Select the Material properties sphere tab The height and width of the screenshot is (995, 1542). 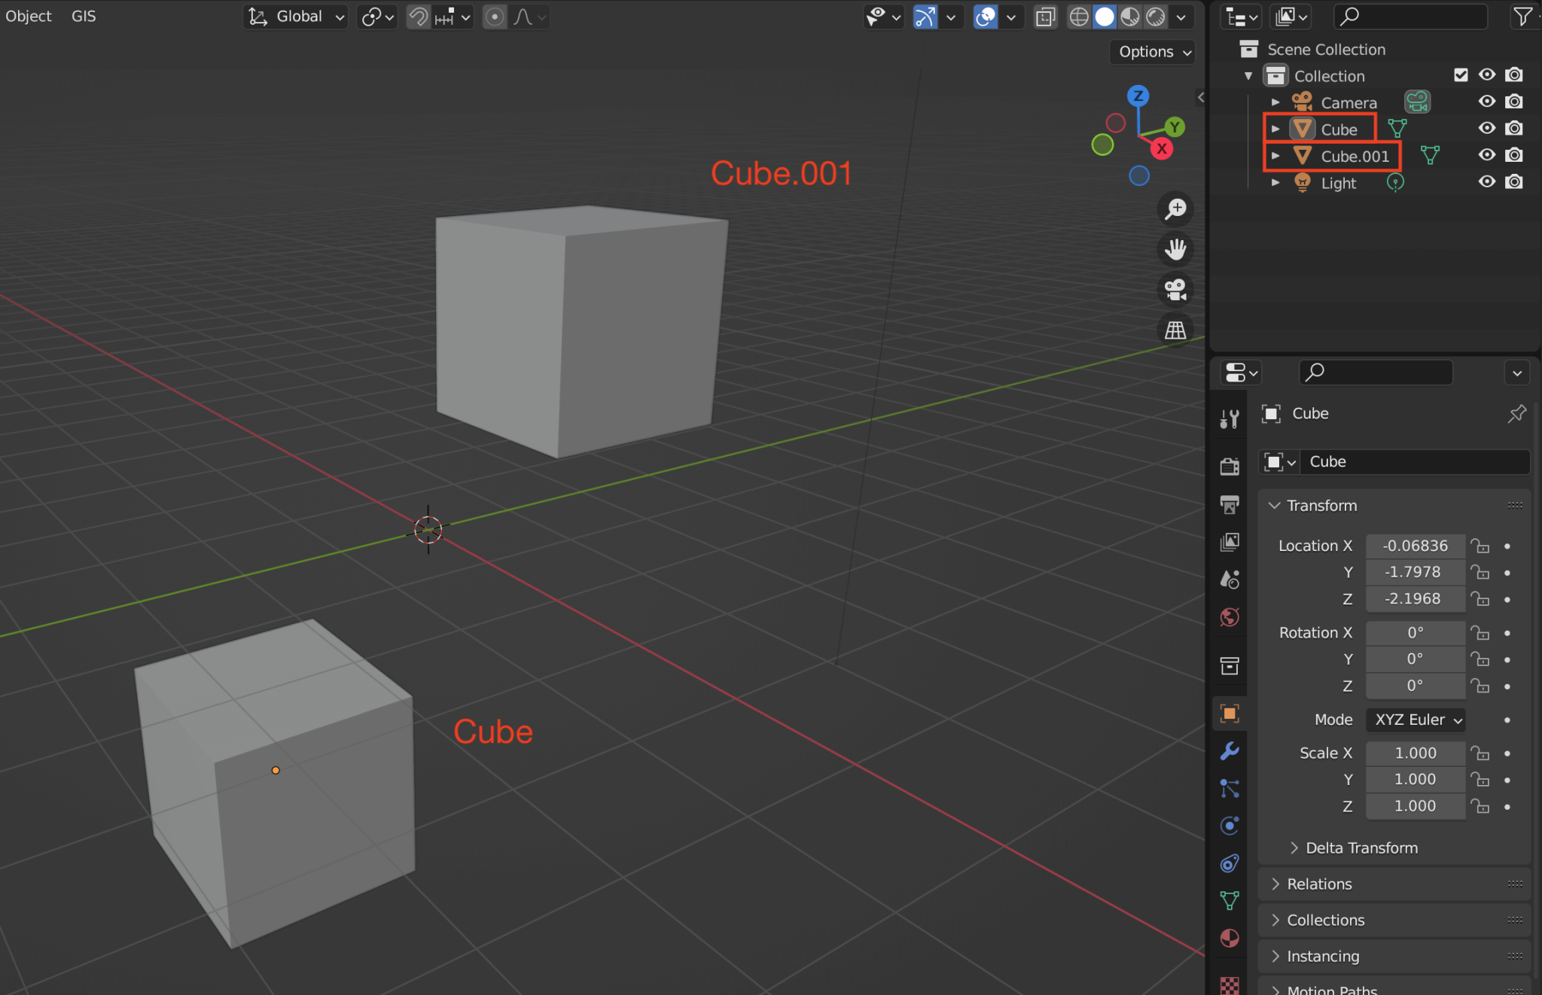pyautogui.click(x=1230, y=939)
